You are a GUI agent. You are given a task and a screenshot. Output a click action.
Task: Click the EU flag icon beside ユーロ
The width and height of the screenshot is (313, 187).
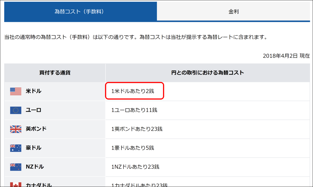coord(15,110)
